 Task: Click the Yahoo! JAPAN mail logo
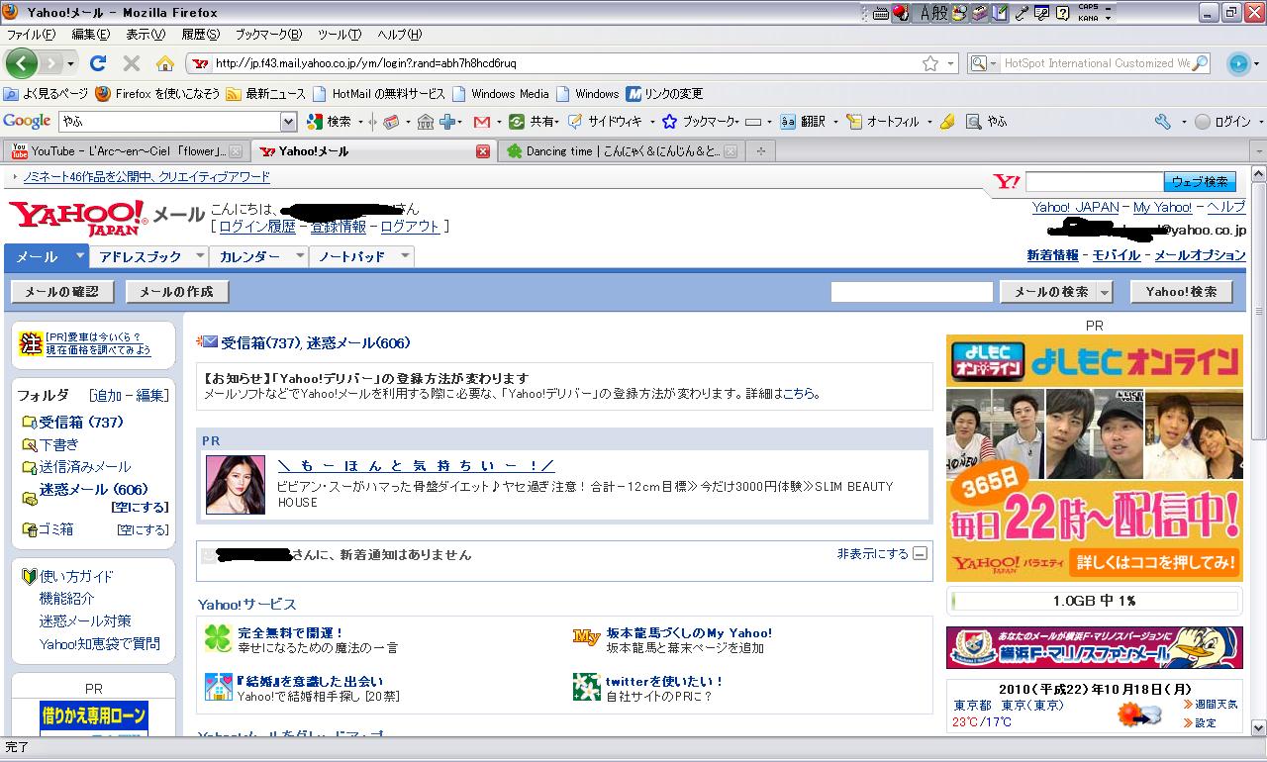point(107,217)
